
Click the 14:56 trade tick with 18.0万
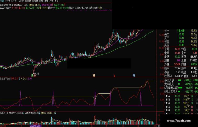[x=181, y=100]
